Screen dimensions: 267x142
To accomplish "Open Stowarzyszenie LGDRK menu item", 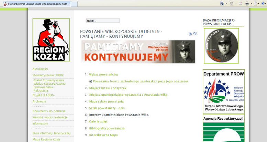I will point(48,75).
